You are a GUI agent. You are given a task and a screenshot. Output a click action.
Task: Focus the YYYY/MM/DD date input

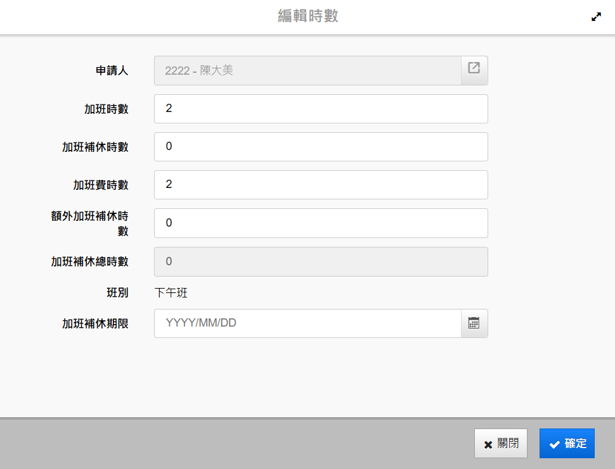[307, 323]
